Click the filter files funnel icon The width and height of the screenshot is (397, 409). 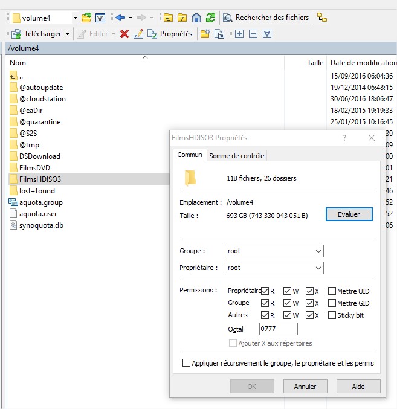(x=101, y=18)
